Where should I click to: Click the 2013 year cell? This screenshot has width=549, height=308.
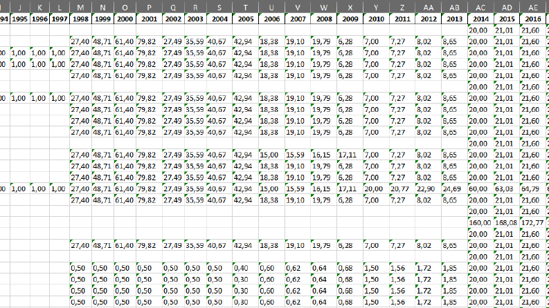[x=454, y=19]
